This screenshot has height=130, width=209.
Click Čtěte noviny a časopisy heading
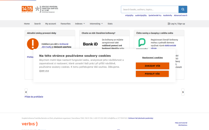[x=155, y=33]
